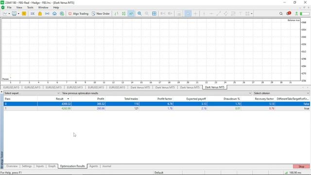Image resolution: width=311 pixels, height=175 pixels.
Task: Open the Signals broadcast icon
Action: 47,14
